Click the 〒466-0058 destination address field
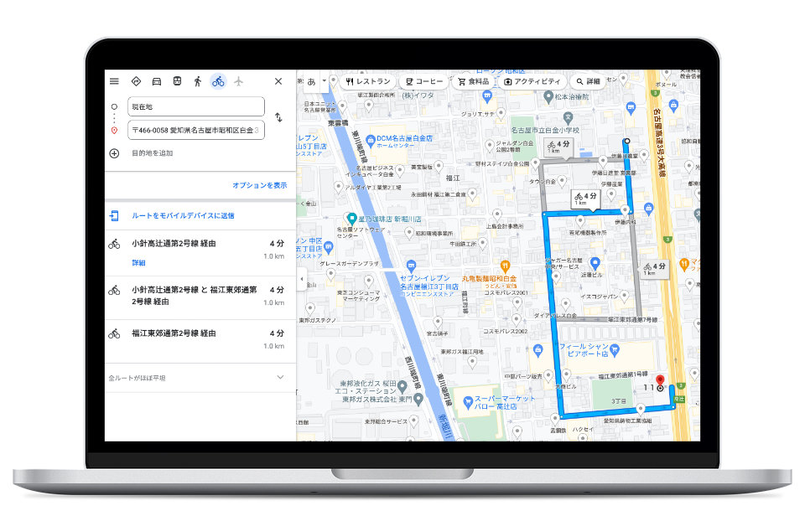The width and height of the screenshot is (805, 511). pyautogui.click(x=195, y=130)
